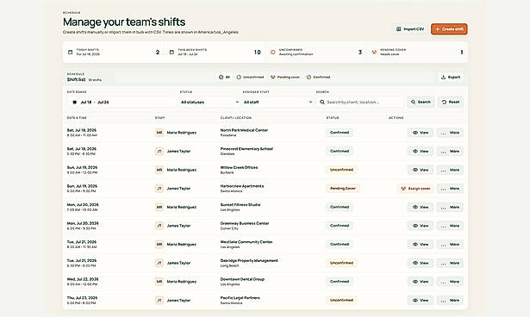Open More menu for Oakridge Property Management

(x=450, y=263)
